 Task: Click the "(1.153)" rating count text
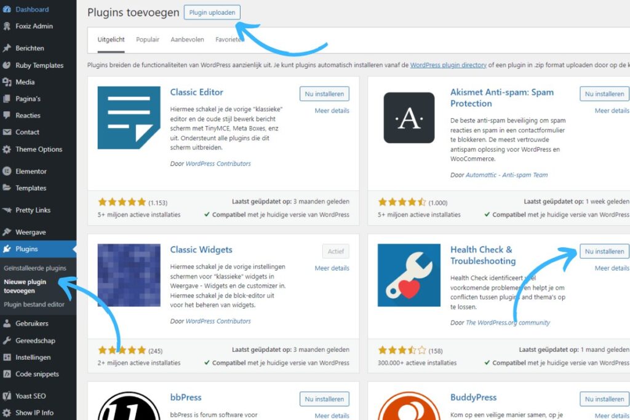pyautogui.click(x=158, y=203)
